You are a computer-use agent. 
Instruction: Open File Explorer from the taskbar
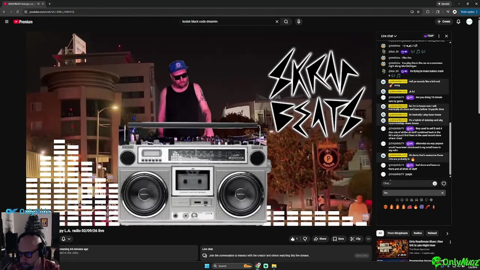274,266
